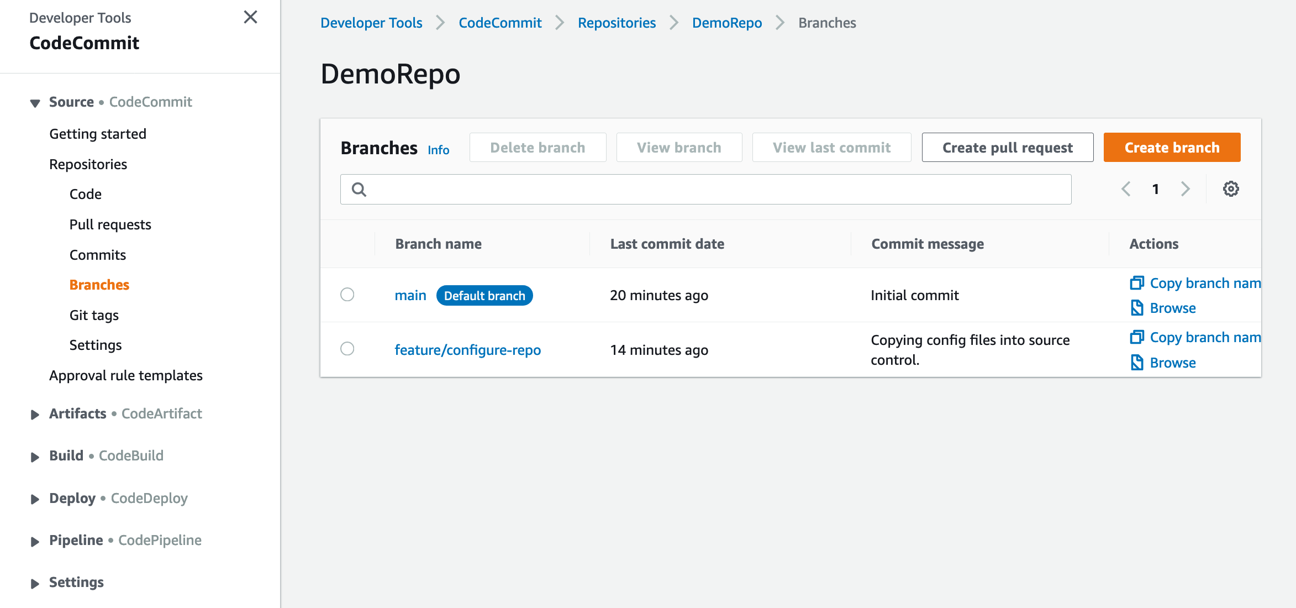Expand the Build CodeBuild section

click(x=35, y=456)
